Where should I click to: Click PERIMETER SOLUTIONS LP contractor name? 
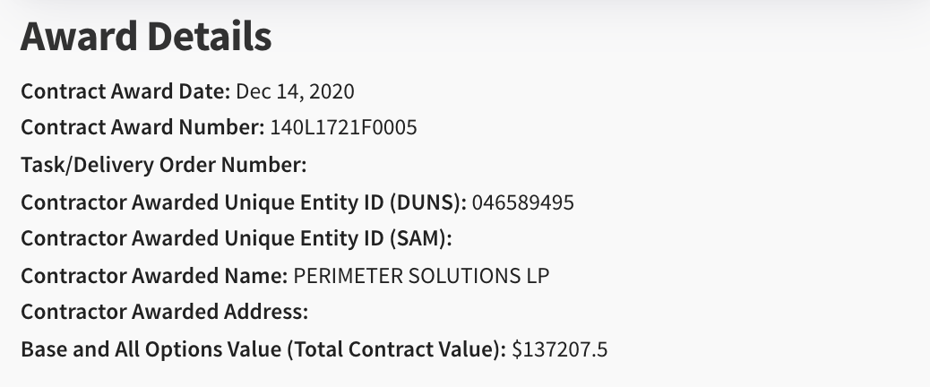click(421, 276)
